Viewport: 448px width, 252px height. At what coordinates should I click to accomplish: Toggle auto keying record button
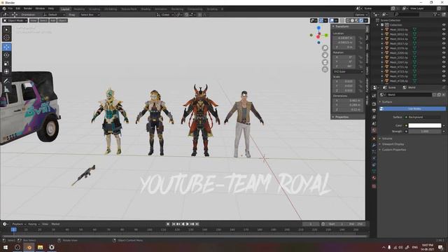(x=168, y=224)
